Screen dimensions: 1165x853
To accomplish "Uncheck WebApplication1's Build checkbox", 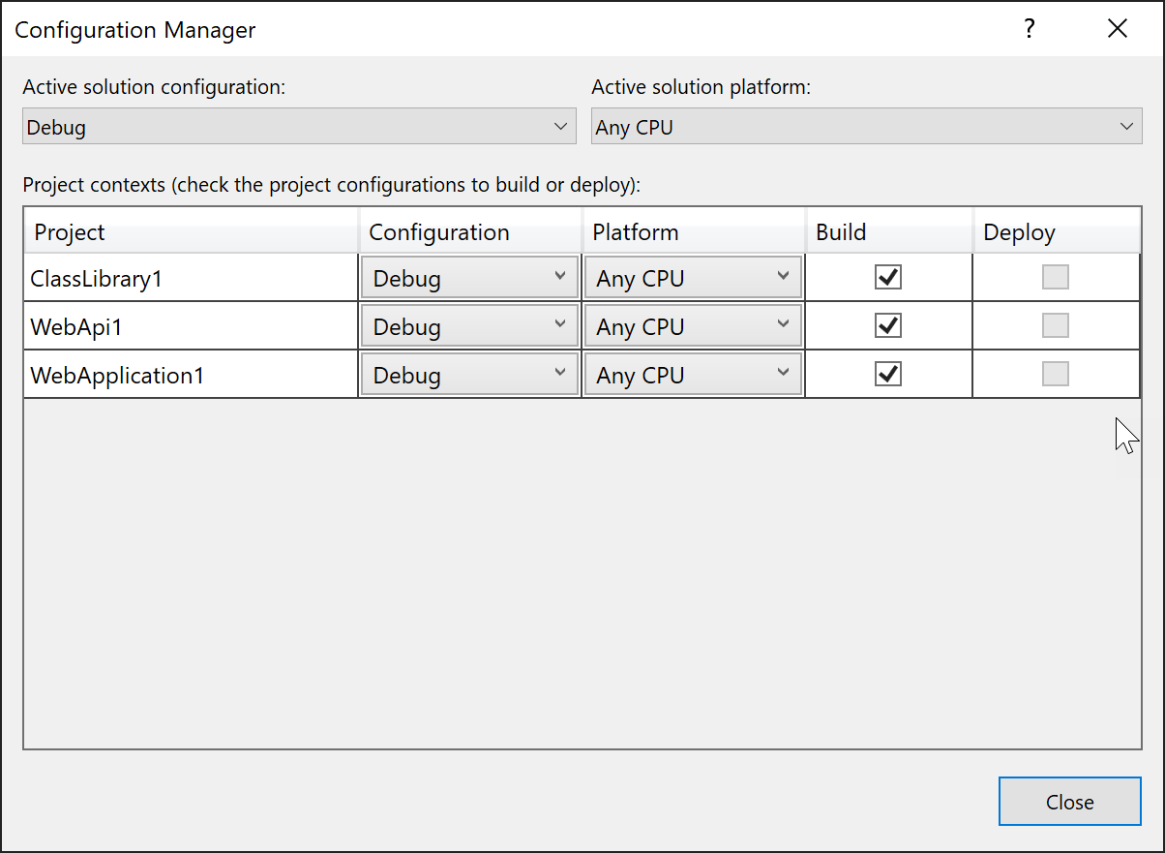I will (887, 374).
